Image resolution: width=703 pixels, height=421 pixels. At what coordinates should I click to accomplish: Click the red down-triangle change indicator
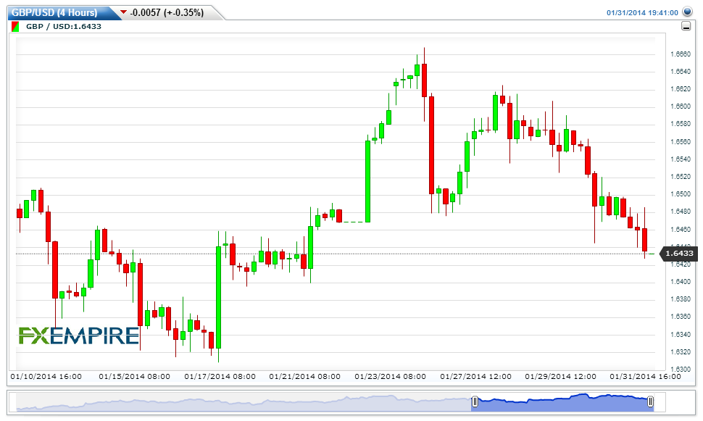[x=123, y=12]
